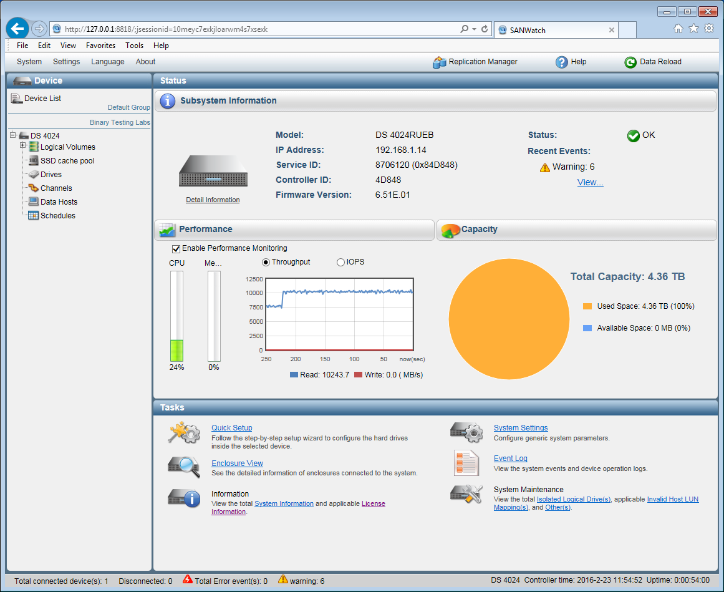Click the used space pie chart
724x592 pixels.
click(508, 318)
